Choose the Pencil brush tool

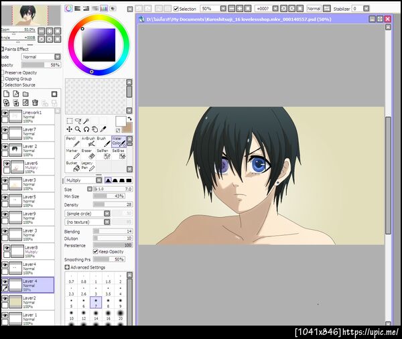click(73, 142)
